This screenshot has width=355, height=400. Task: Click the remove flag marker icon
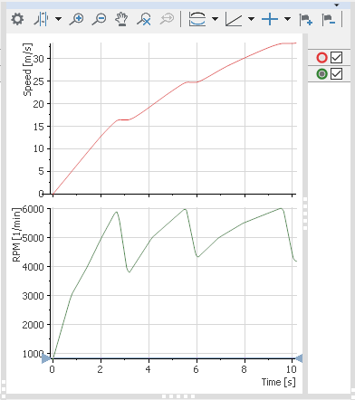329,20
